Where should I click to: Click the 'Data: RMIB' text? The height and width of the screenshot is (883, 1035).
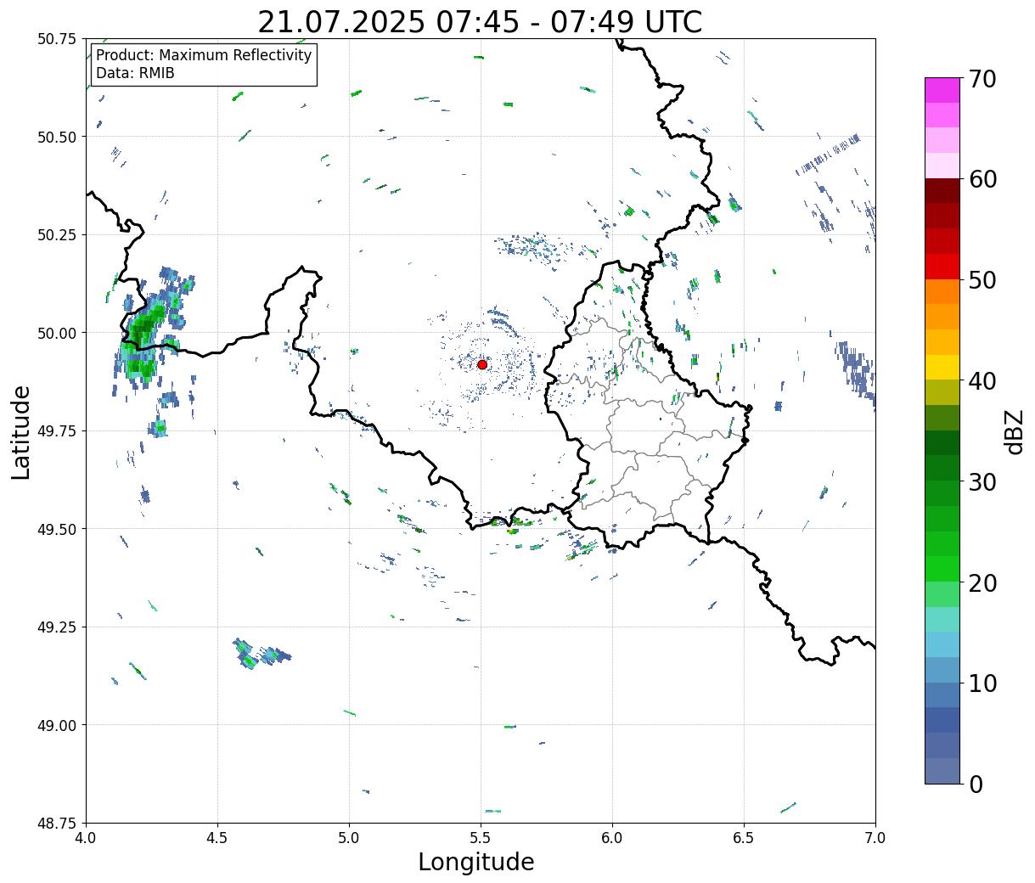[135, 73]
